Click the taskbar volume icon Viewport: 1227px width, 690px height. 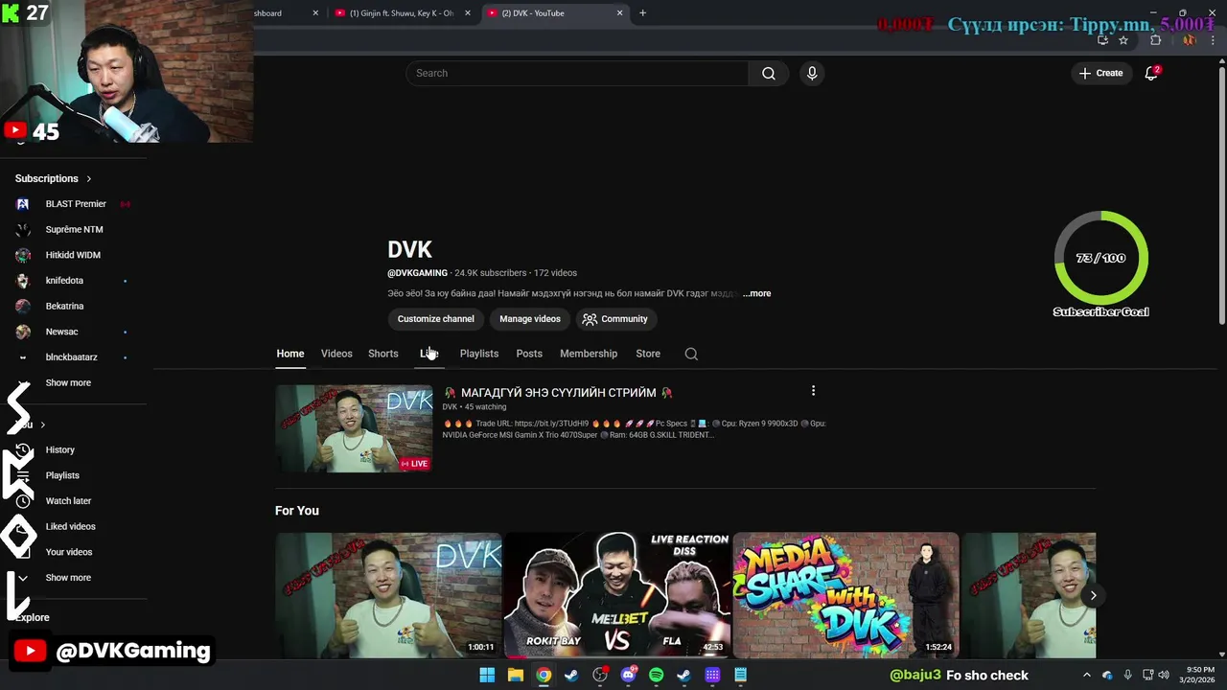click(x=1164, y=675)
